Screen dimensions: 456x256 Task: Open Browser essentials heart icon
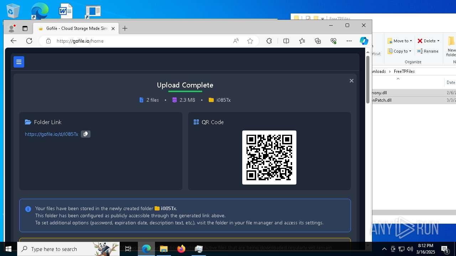pos(333,41)
